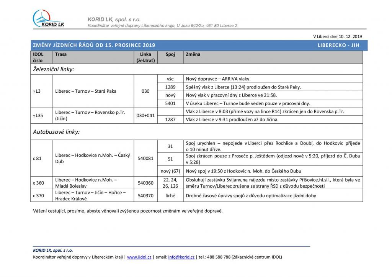Click the KORID LK logo
Screen dimensions: 392x277
(x=48, y=18)
